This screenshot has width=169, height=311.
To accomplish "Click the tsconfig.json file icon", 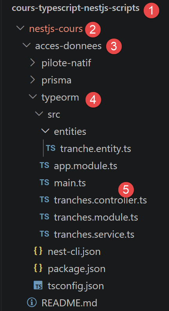I will tap(38, 285).
